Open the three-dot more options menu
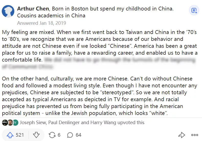Viewport: 202px width, 141px height. click(195, 135)
